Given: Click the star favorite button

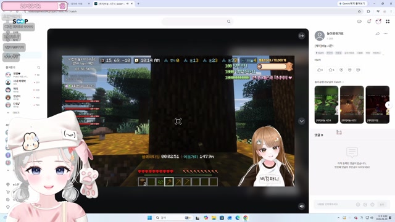Looking at the screenshot, I should point(331,70).
